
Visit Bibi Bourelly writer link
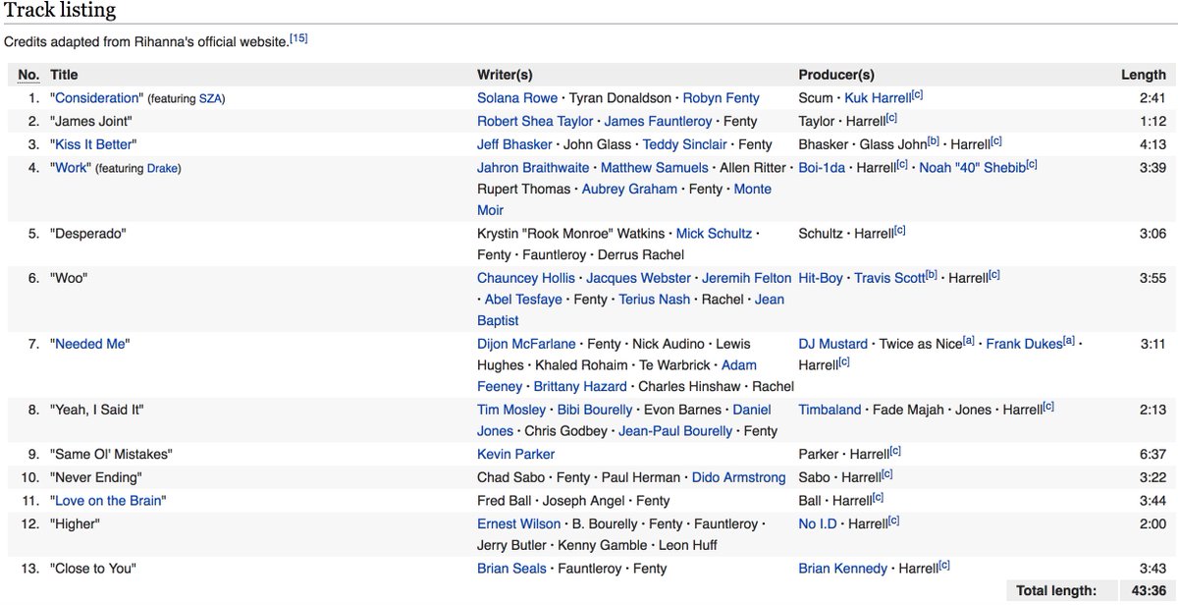click(594, 410)
